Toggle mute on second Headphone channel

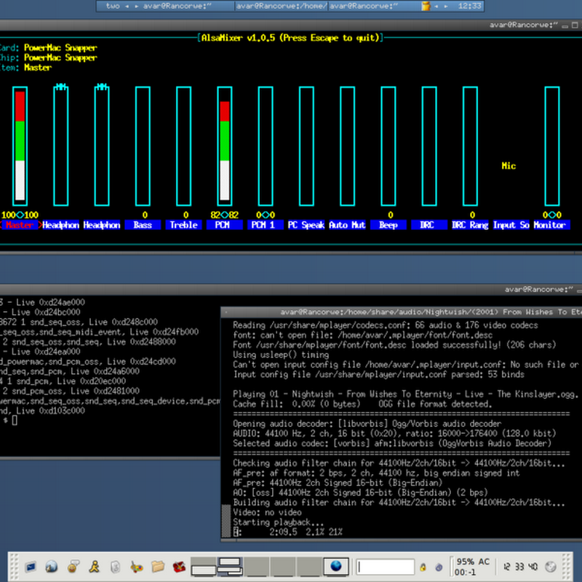point(102,88)
